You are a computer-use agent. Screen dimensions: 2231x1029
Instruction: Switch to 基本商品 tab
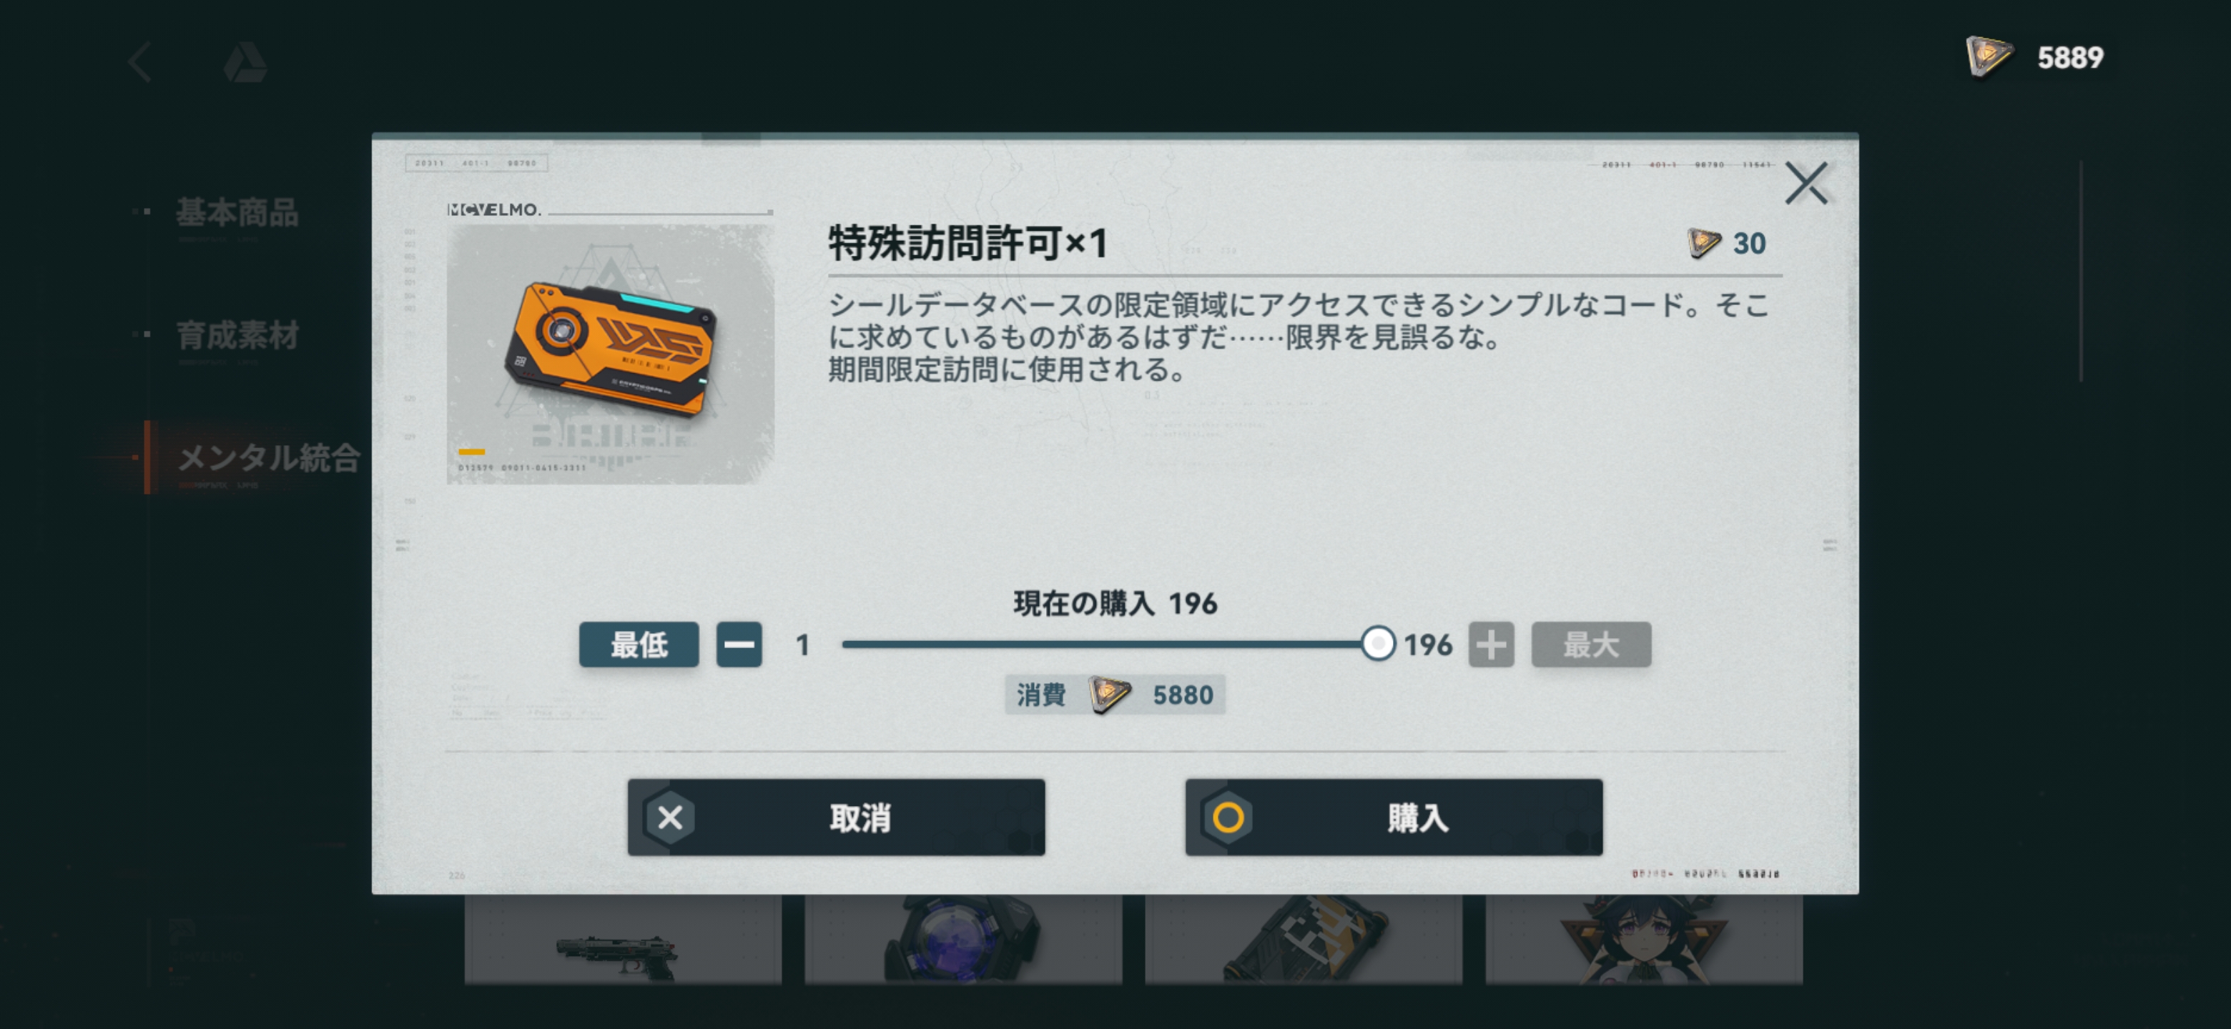(237, 212)
